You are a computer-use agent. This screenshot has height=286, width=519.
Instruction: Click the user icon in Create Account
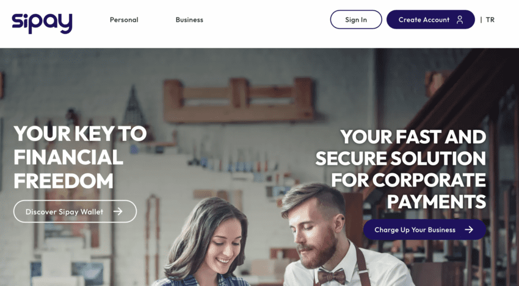tap(460, 20)
